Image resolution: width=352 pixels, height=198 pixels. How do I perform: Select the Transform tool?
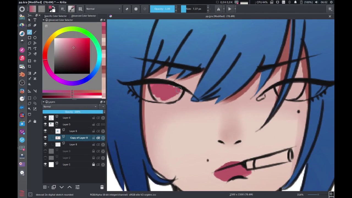(x=29, y=61)
